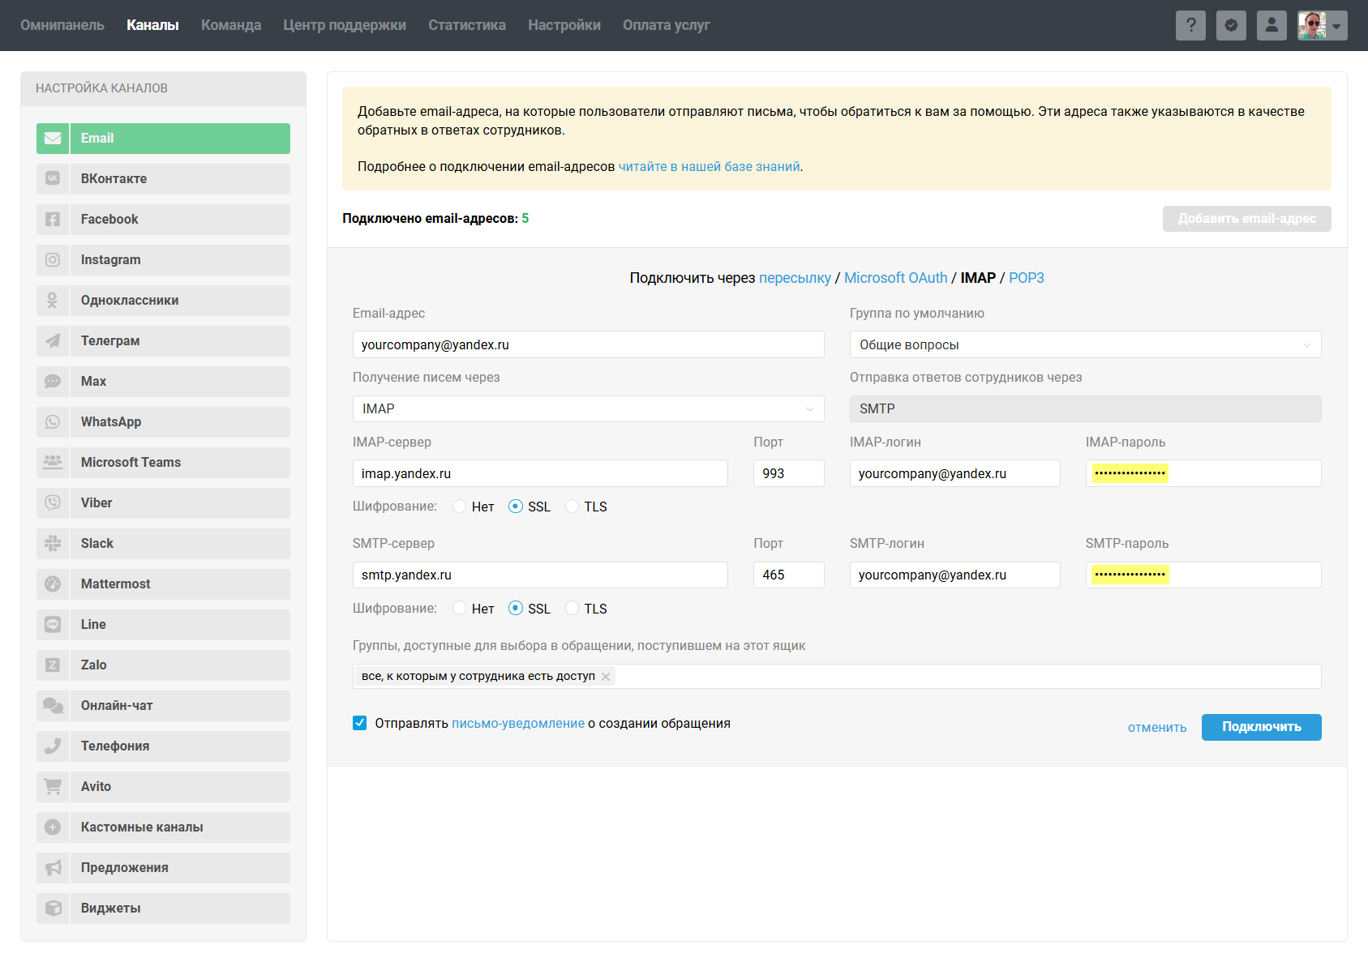Uncheck the notification letter checkbox
The width and height of the screenshot is (1368, 962).
(x=360, y=723)
